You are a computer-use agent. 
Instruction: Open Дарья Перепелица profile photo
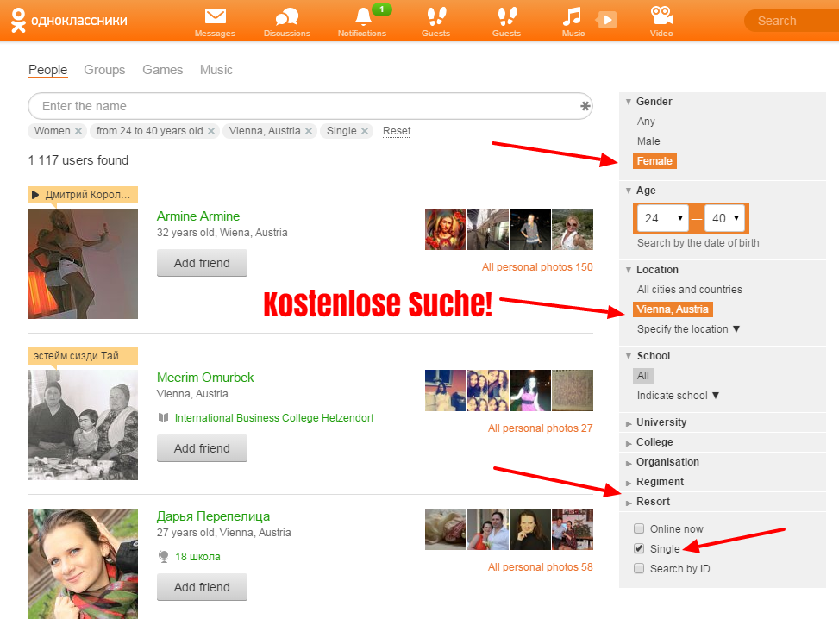click(x=83, y=564)
